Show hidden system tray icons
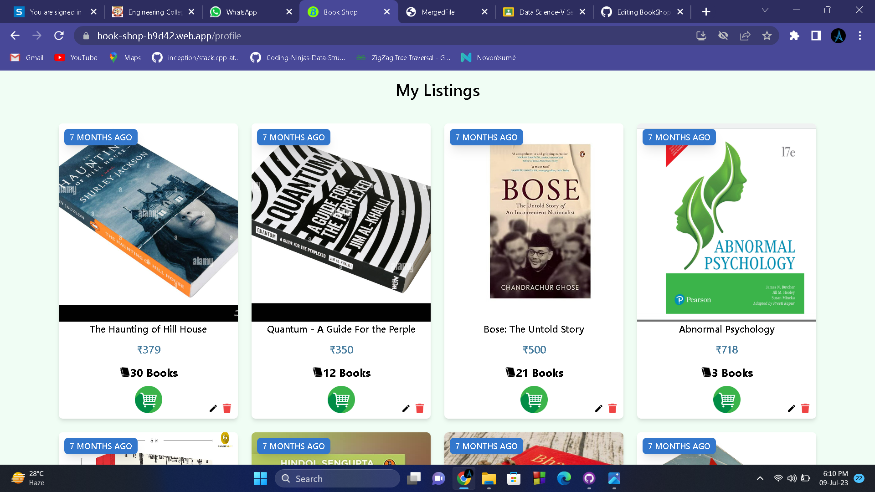Screen dimensions: 875x492 760,478
